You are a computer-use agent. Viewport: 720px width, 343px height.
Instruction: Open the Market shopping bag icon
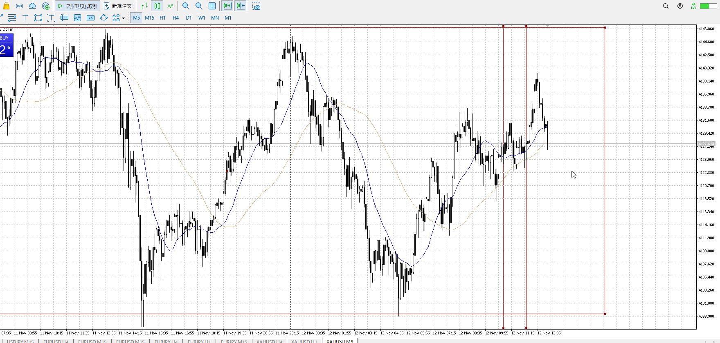point(6,6)
